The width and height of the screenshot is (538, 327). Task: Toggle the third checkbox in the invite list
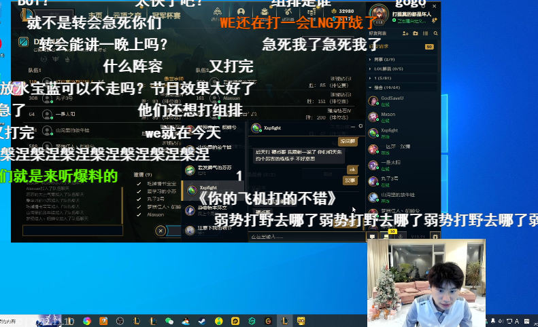point(139,198)
